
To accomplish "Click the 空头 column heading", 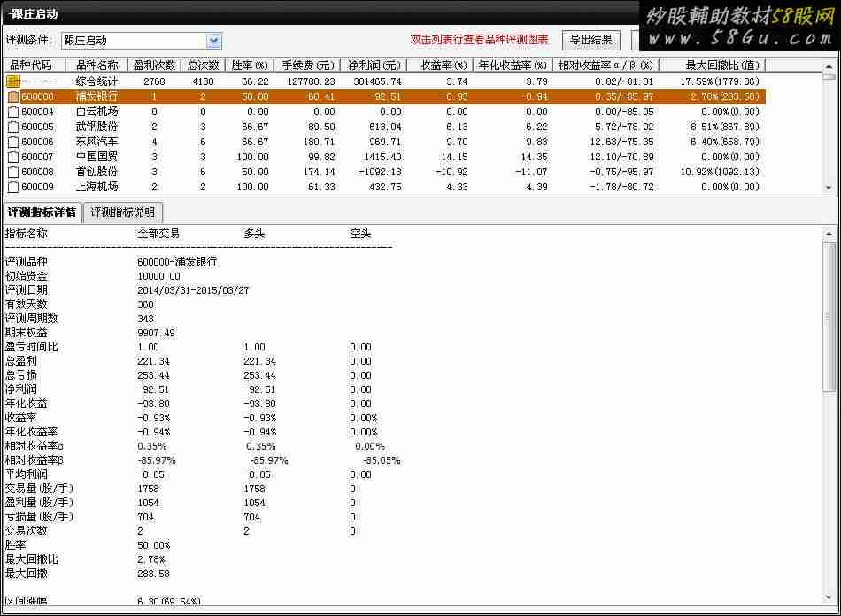I will [360, 234].
